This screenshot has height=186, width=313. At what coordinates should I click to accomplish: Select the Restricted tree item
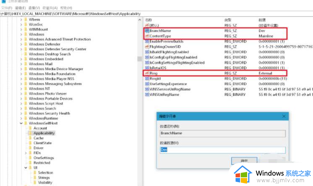click(42, 163)
